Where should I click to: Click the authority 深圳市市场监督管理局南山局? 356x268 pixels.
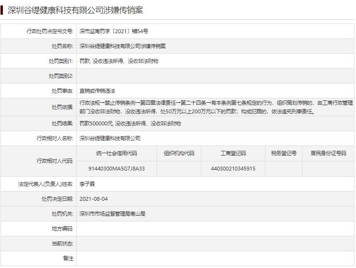click(x=112, y=214)
